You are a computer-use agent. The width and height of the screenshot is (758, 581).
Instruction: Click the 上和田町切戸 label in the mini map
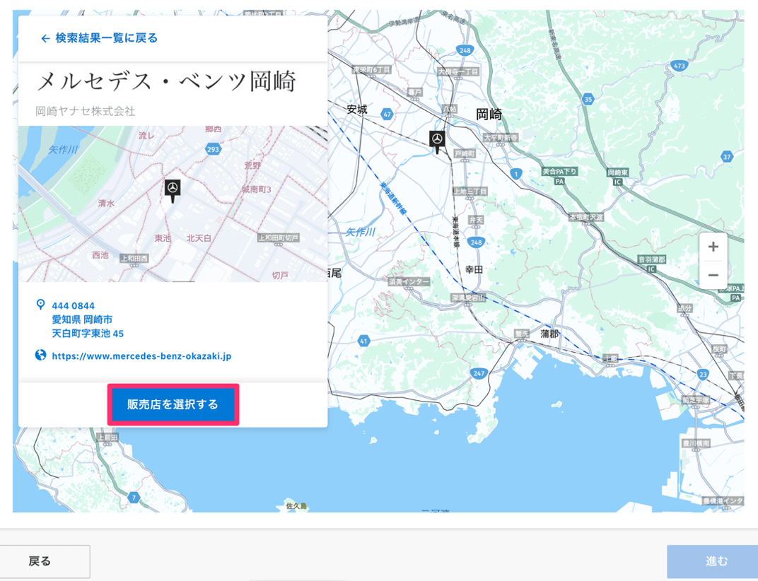[278, 237]
